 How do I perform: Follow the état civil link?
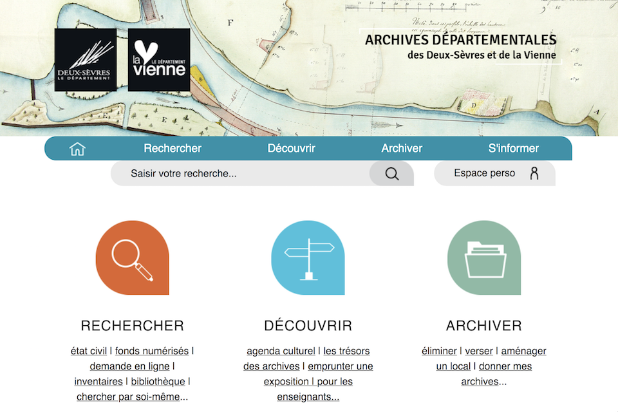[89, 351]
